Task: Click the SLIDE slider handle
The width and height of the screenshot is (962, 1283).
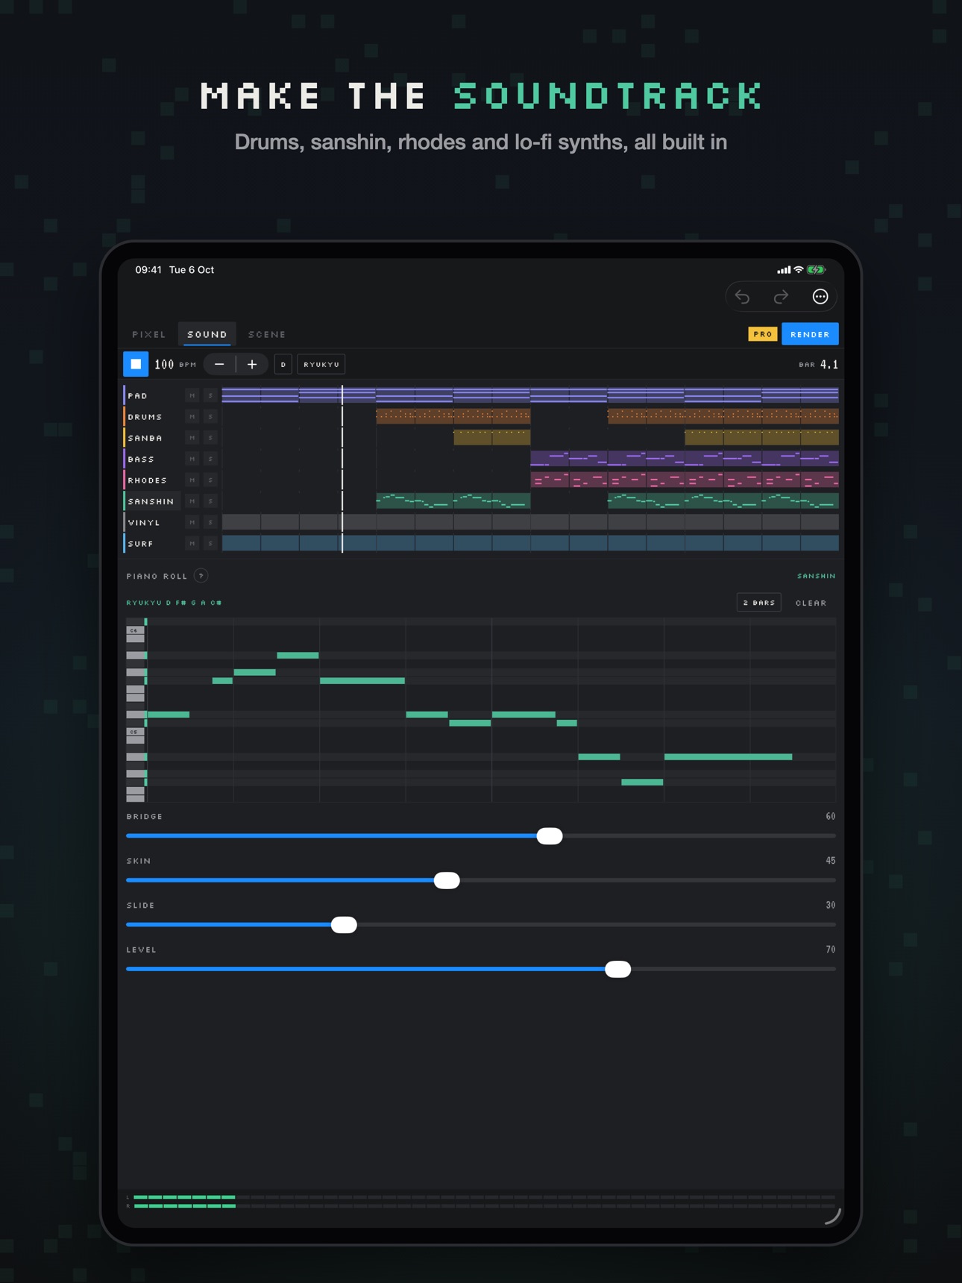Action: [344, 925]
